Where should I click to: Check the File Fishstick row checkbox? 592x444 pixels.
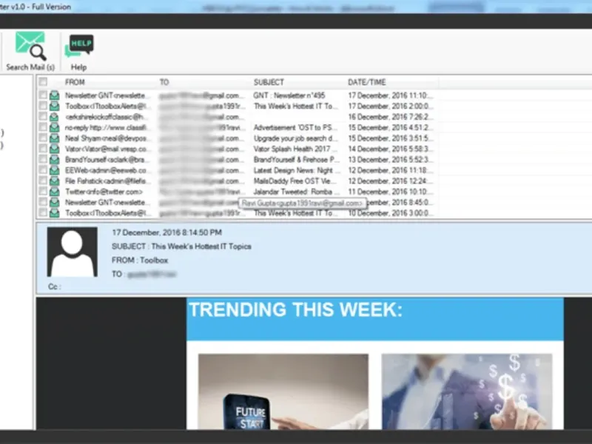[x=43, y=181]
